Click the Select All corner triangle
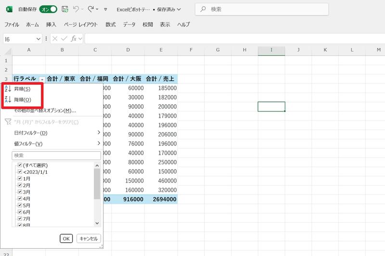Viewport: 385px width, 256px height. click(x=8, y=51)
